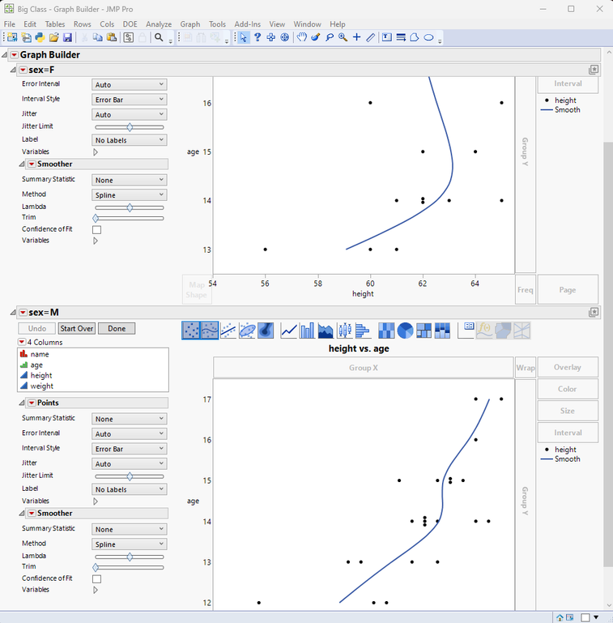Click the Contour graph element icon
This screenshot has width=613, height=623.
tap(266, 331)
